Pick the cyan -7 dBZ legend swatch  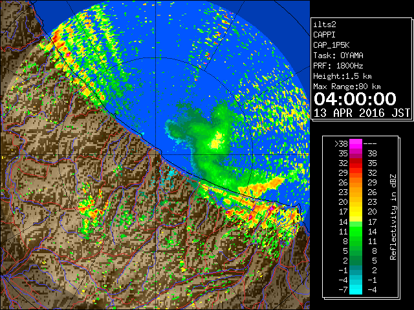356,289
